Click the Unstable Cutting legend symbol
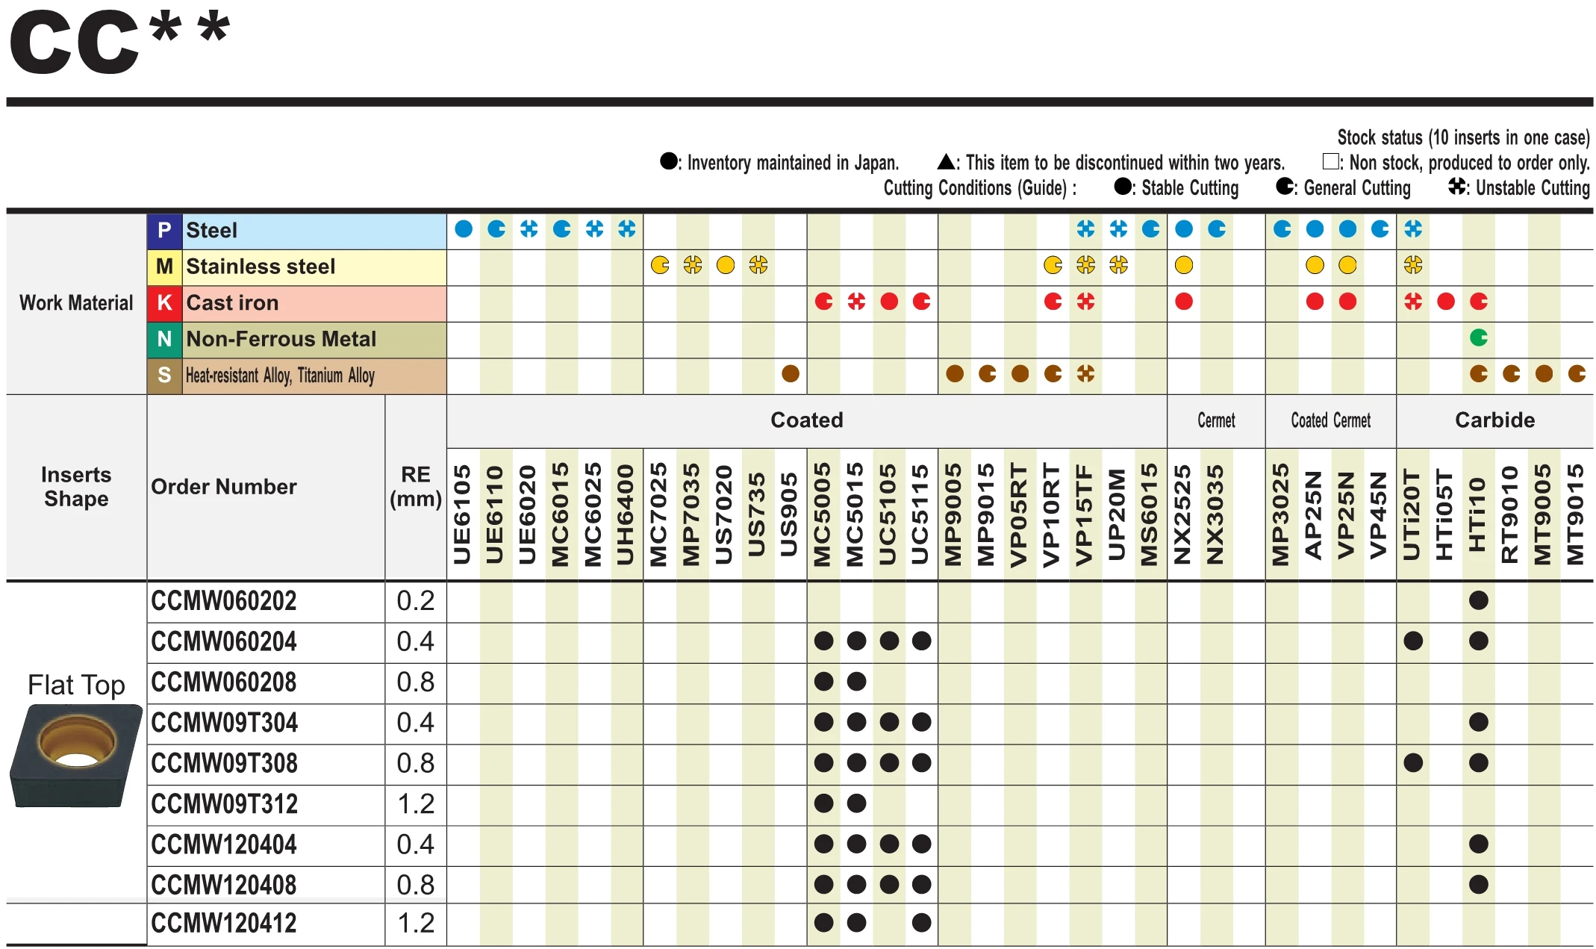Screen dimensions: 1596x949 (1457, 187)
